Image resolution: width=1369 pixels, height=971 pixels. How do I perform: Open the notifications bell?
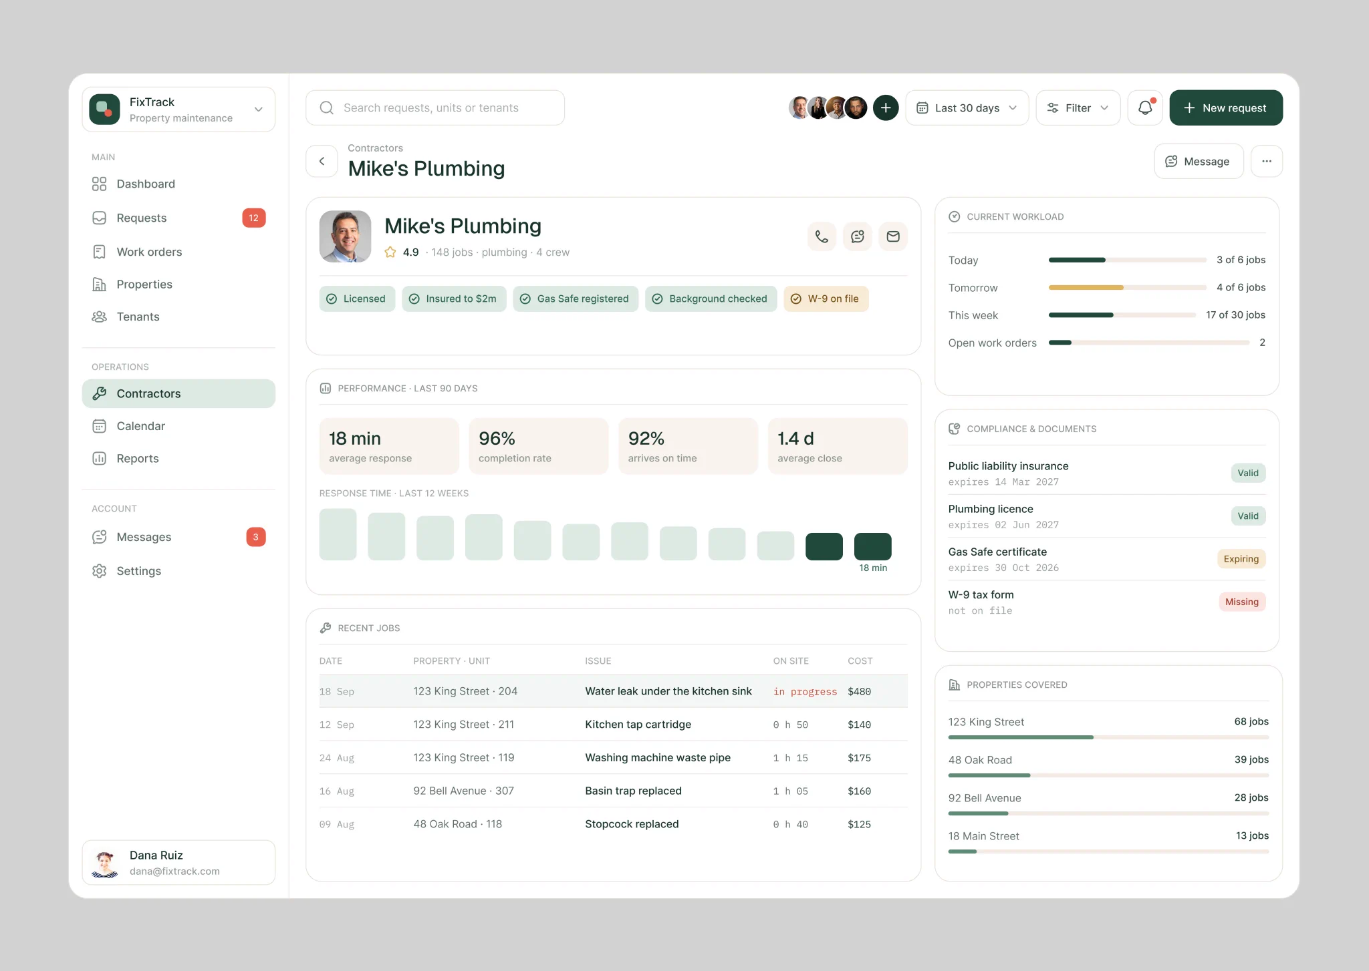tap(1145, 108)
